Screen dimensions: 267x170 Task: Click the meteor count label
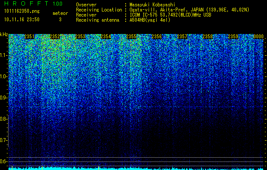[60, 13]
